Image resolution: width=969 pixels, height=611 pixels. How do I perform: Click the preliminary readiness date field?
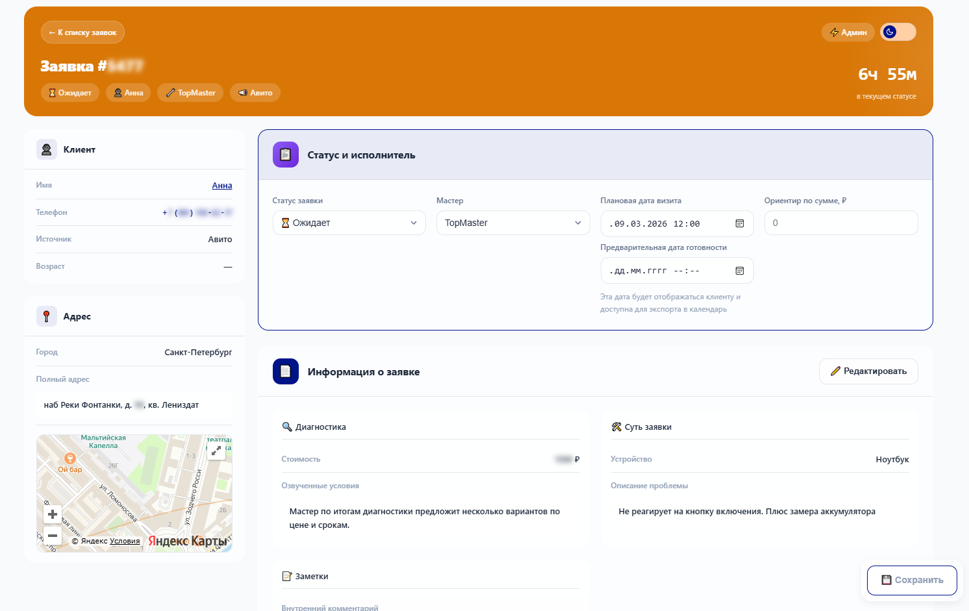677,271
